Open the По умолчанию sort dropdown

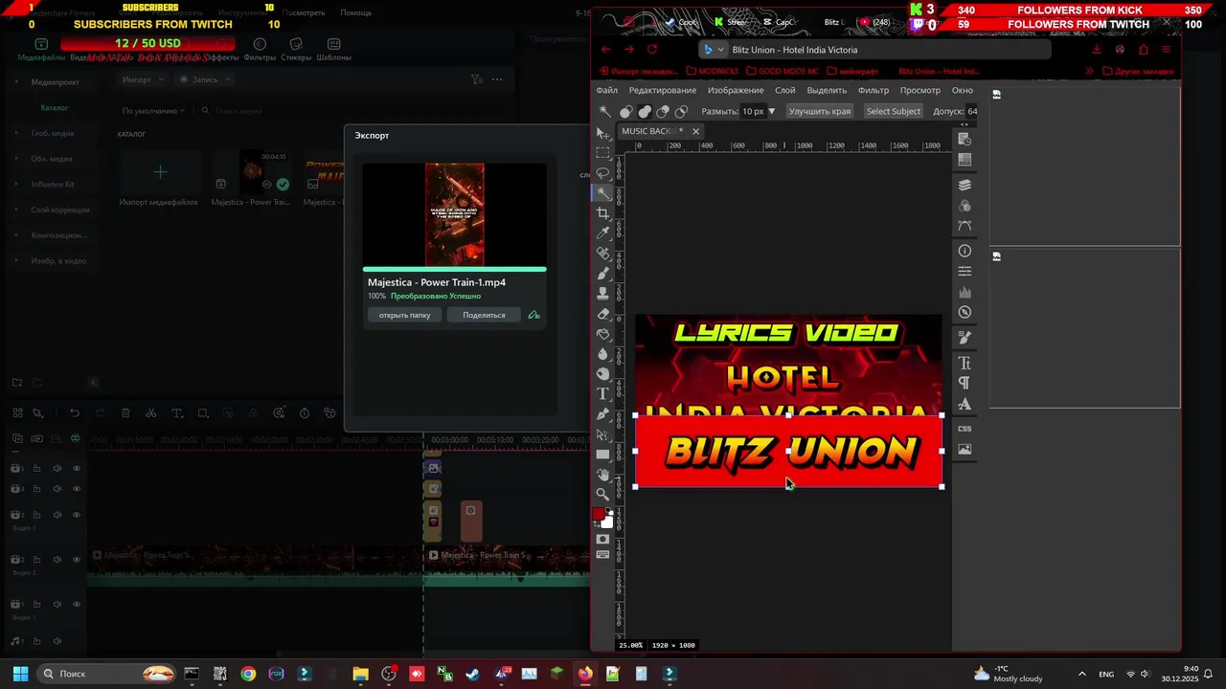point(153,111)
